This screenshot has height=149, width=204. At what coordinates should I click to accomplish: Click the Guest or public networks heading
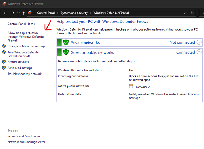[x=92, y=52]
